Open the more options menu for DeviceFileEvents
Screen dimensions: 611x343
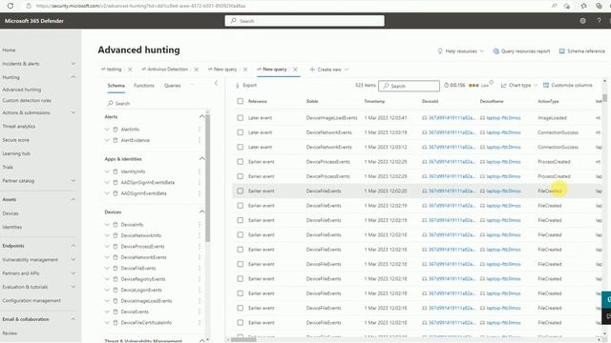200,269
